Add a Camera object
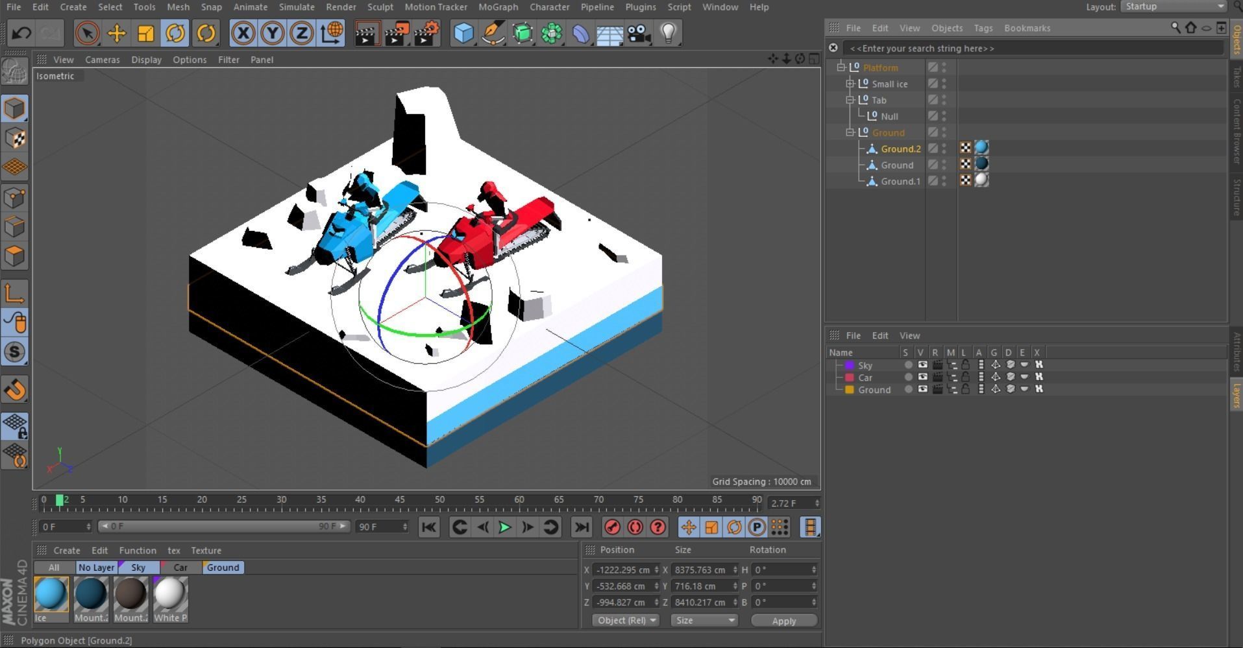The image size is (1243, 648). click(639, 33)
